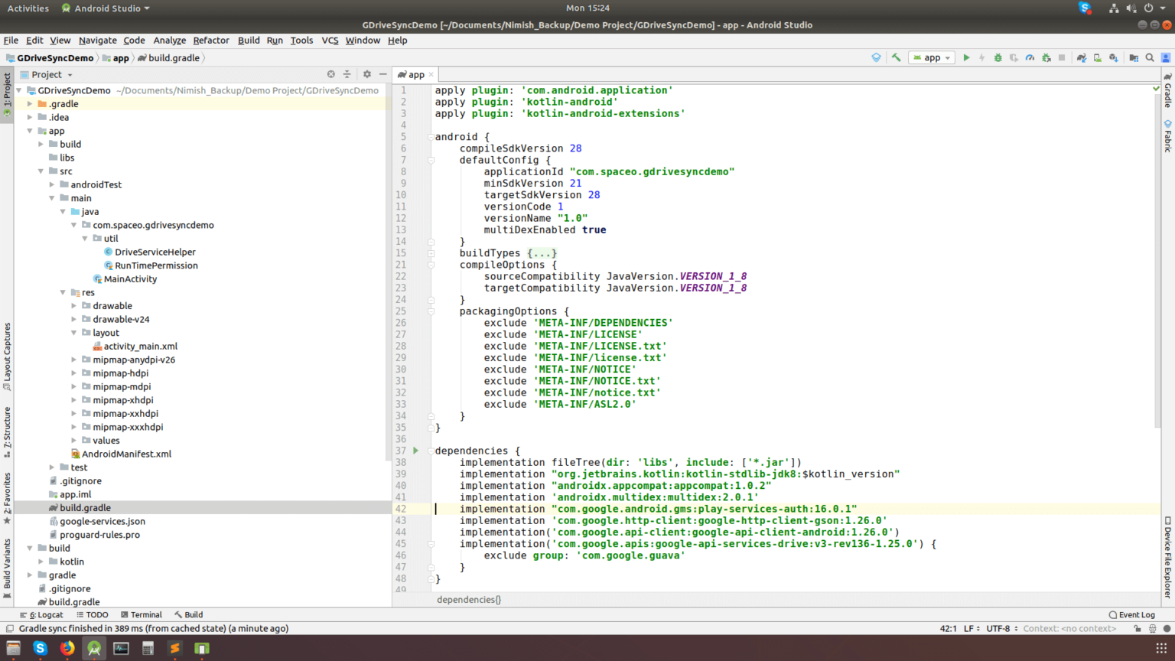Sync project with Gradle files icon
Image resolution: width=1175 pixels, height=661 pixels.
pos(1082,58)
